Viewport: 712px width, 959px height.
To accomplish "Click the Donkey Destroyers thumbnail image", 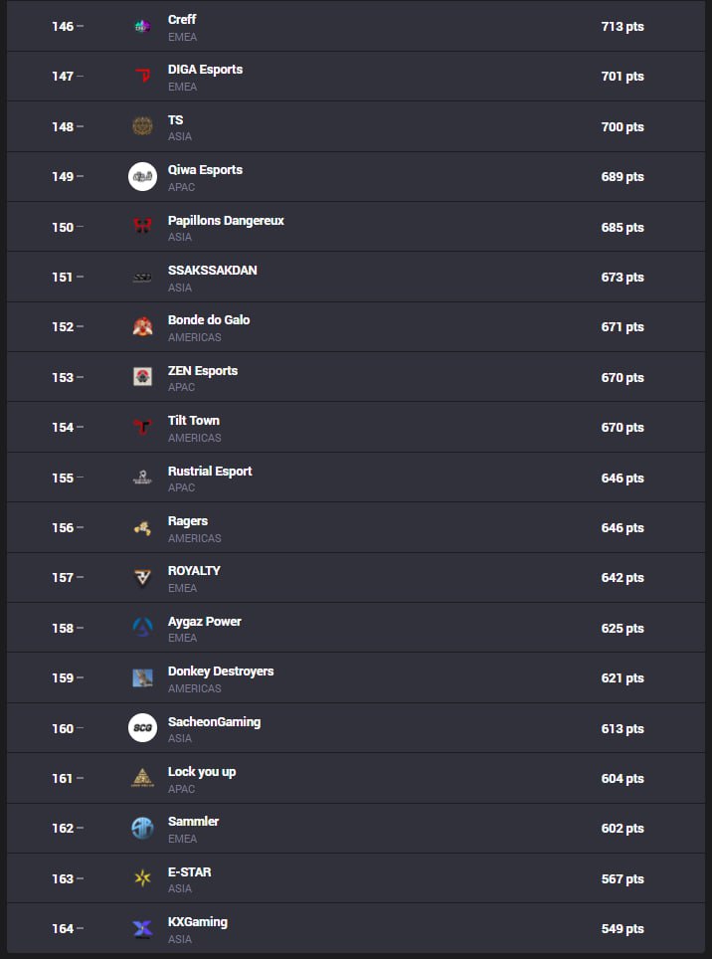I will click(142, 677).
